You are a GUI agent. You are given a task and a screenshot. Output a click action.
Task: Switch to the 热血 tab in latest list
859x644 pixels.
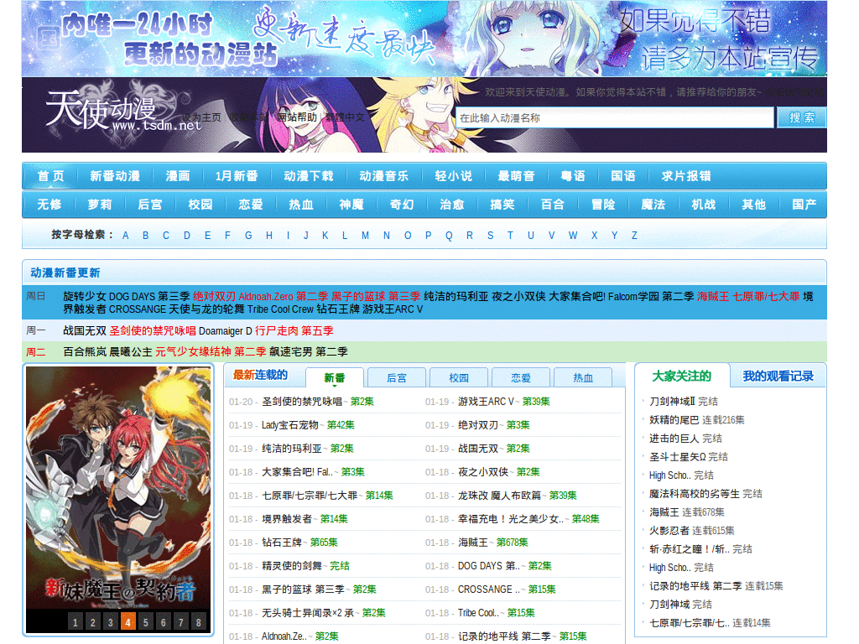(x=583, y=378)
